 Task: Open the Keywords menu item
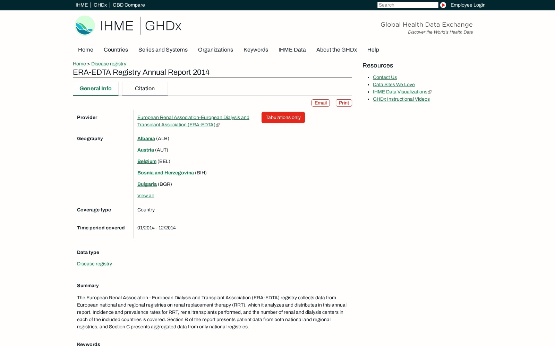tap(256, 50)
